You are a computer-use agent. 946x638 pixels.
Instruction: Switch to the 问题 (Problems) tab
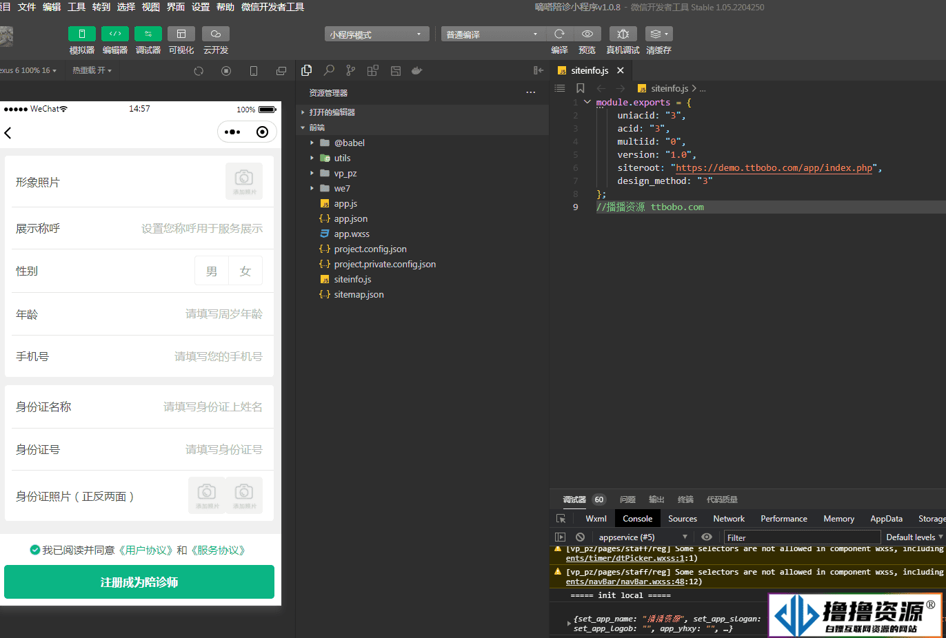coord(627,500)
